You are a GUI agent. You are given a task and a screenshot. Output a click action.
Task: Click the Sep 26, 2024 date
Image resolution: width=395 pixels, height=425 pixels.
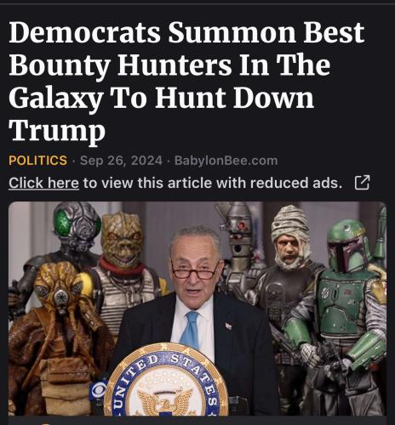[x=121, y=161]
